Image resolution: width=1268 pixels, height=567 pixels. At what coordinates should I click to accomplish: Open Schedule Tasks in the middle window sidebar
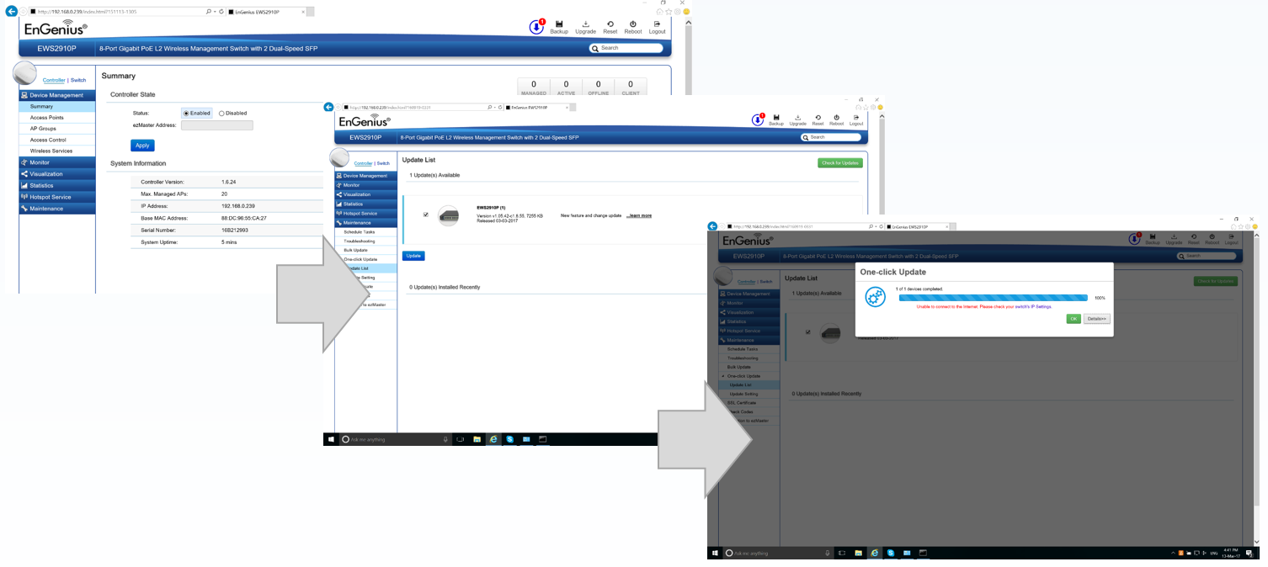coord(366,231)
